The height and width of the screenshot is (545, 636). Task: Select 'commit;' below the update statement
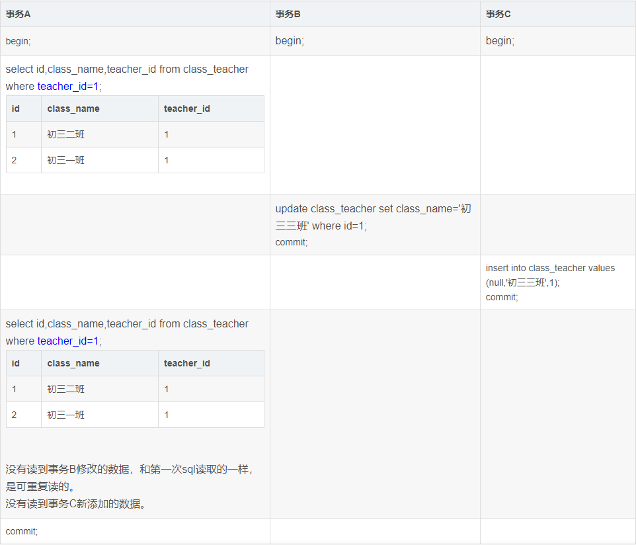pos(292,242)
